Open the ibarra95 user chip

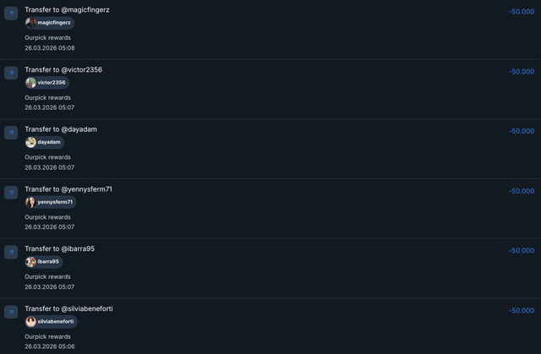pyautogui.click(x=44, y=262)
